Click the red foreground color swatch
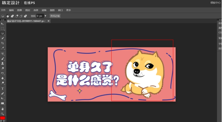The image size is (222, 122). 3,118
